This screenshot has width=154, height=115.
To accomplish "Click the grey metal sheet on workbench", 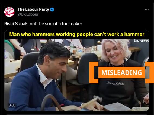I will [x=117, y=107].
